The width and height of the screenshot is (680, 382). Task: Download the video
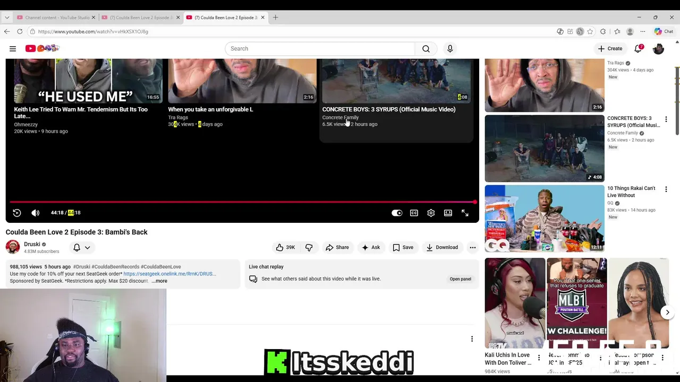(442, 247)
